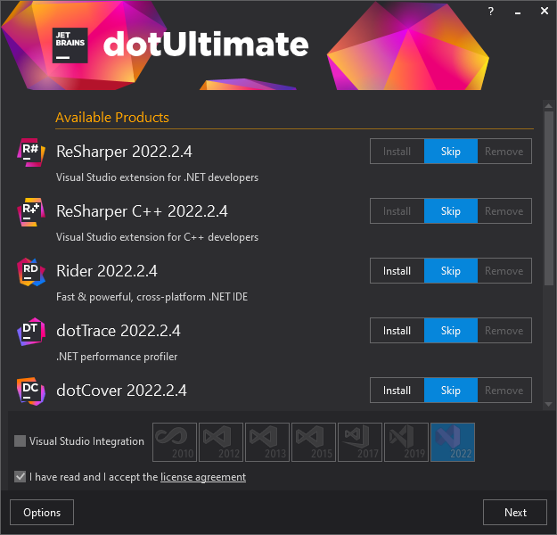Choose Remove for dotTrace 2022.2.4
The height and width of the screenshot is (535, 557).
click(x=504, y=330)
